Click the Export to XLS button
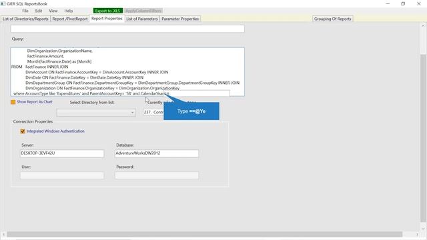The image size is (427, 240). 107,11
